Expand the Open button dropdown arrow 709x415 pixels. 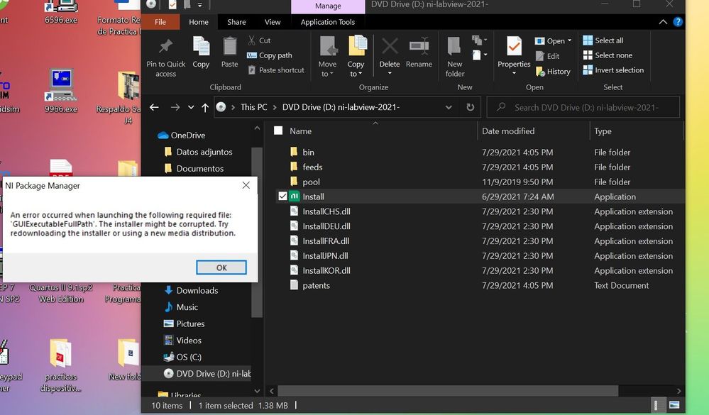(x=569, y=40)
